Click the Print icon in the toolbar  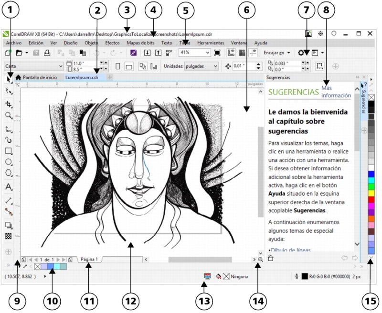point(47,53)
